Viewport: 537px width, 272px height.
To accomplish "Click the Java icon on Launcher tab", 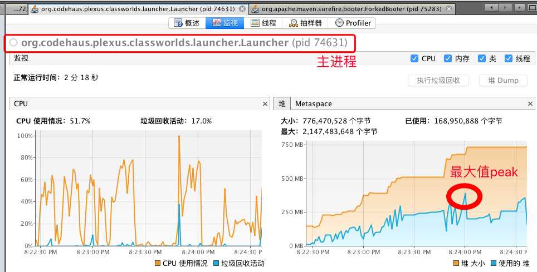I will click(x=34, y=9).
